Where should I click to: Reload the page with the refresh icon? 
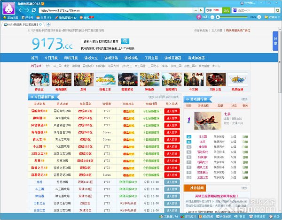coord(34,10)
